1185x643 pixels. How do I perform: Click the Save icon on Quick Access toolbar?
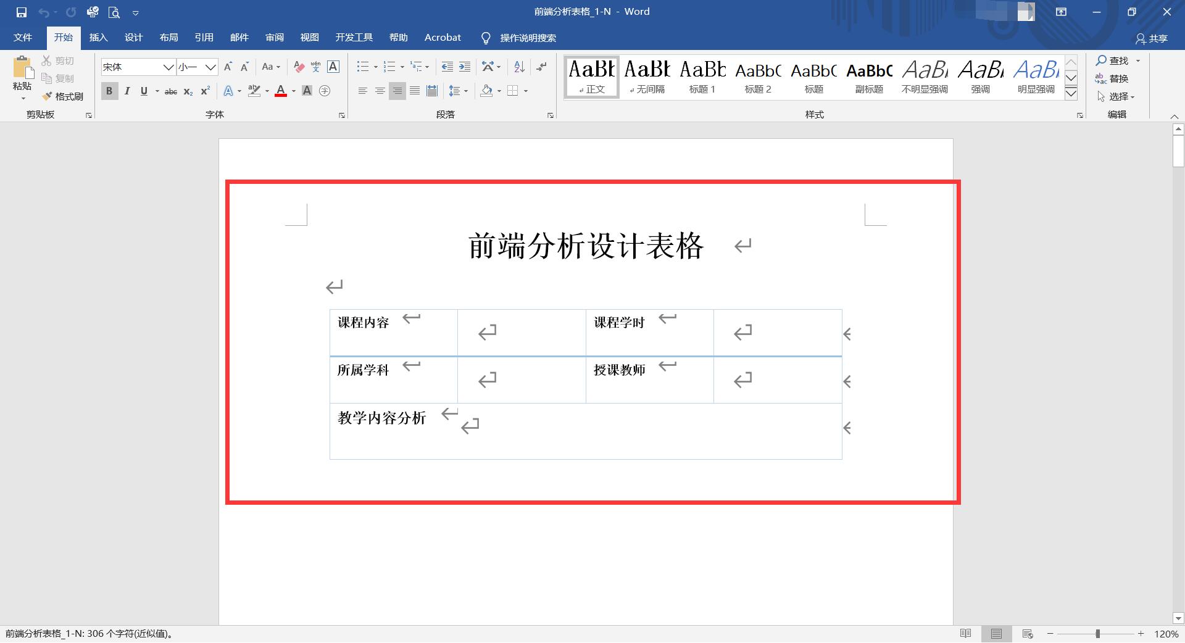(x=21, y=11)
